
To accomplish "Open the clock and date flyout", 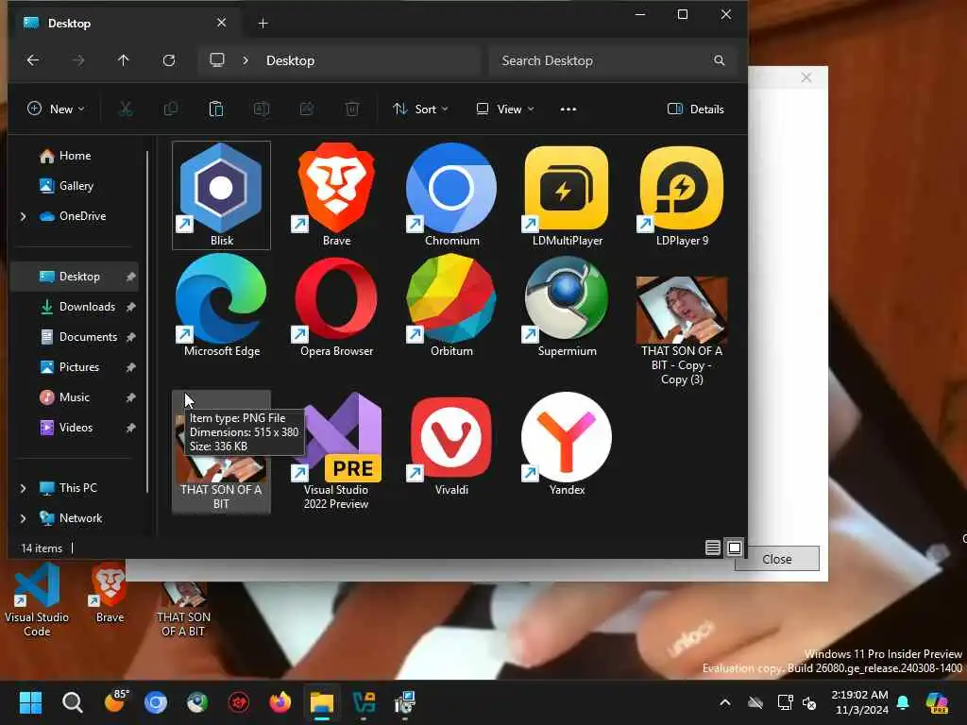I will pyautogui.click(x=859, y=702).
